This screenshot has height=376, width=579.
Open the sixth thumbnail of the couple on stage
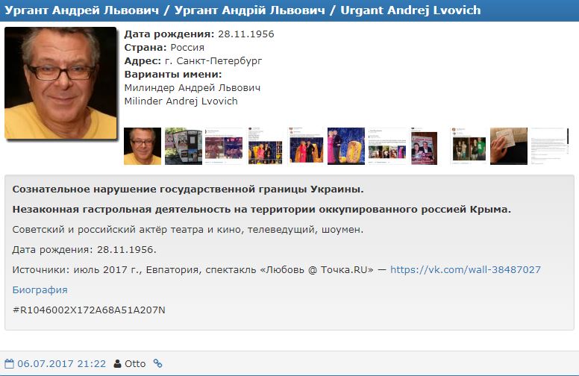pyautogui.click(x=346, y=146)
